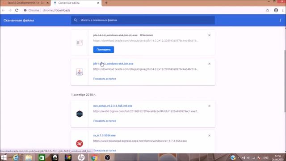Close the Скачанные файлы tab
Screen dimensions: 286x161
click(98, 3)
